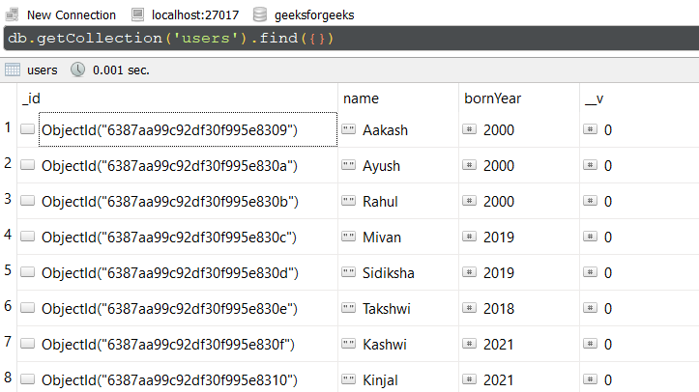Image resolution: width=699 pixels, height=392 pixels.
Task: Select row number 5 in the results
Action: pos(8,270)
